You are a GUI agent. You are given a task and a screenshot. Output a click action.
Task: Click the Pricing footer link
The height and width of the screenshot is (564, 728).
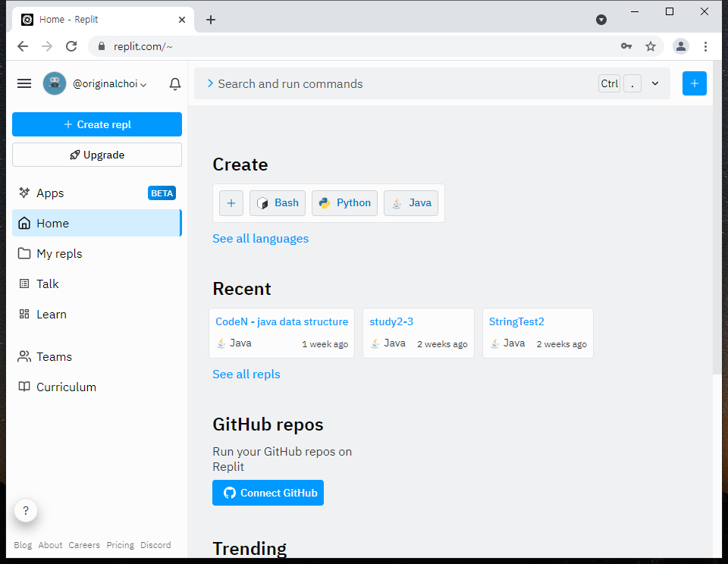[121, 545]
